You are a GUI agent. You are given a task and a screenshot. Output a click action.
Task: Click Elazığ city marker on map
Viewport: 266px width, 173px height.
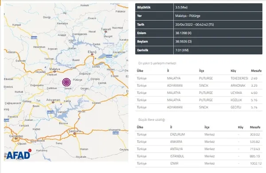[92, 54]
